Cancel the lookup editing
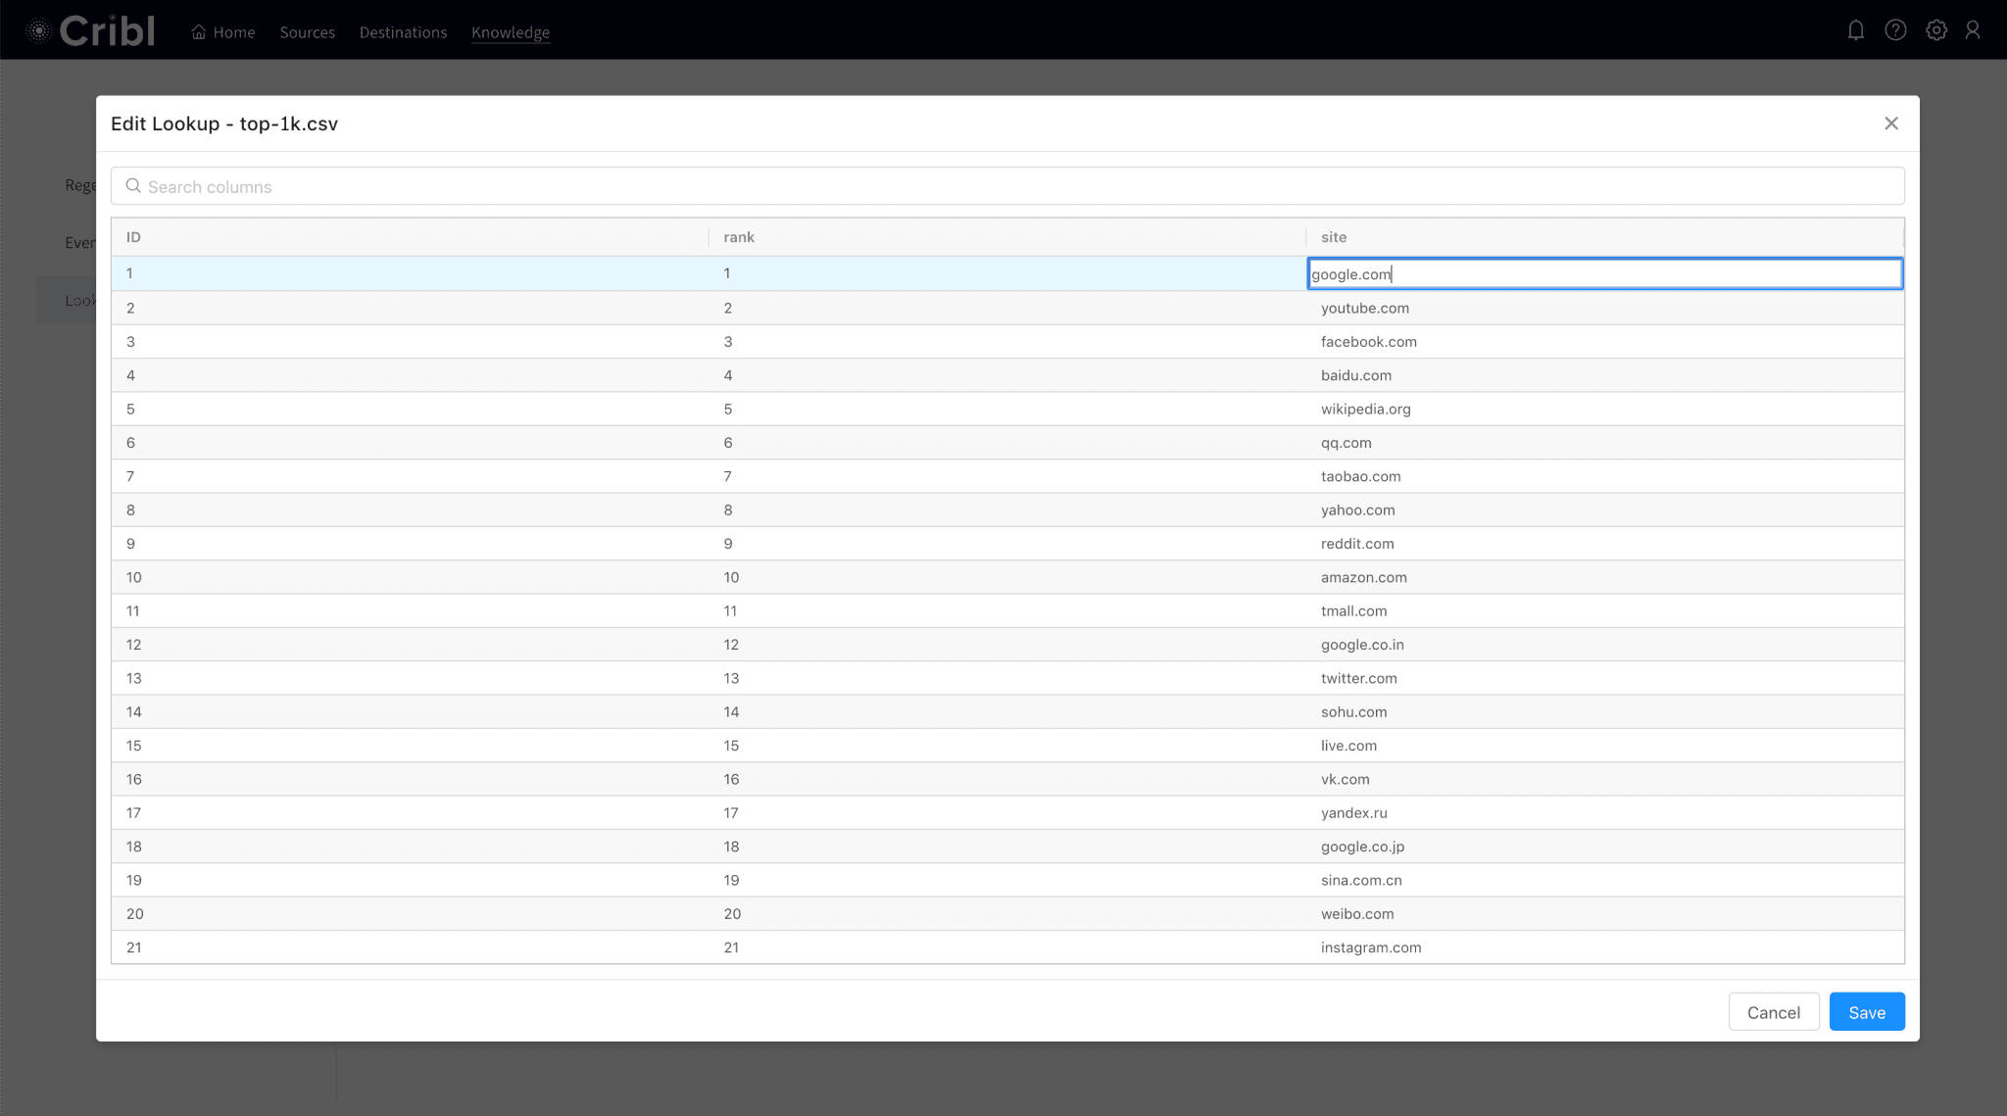Viewport: 2007px width, 1116px height. pos(1773,1012)
